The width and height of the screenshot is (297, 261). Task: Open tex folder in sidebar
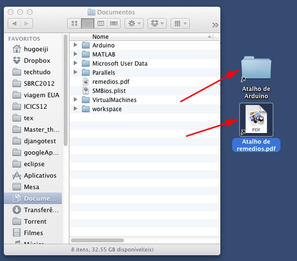tap(33, 118)
